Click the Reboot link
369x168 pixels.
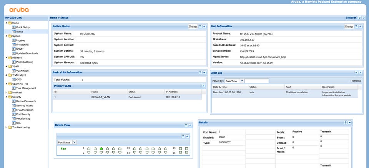click(x=352, y=18)
